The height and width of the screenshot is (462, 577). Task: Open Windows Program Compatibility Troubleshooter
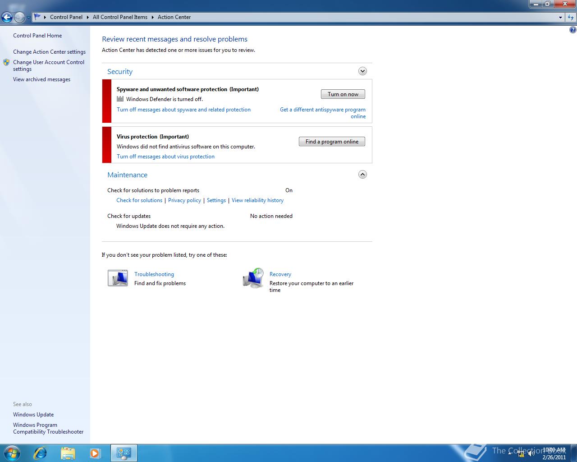coord(48,428)
